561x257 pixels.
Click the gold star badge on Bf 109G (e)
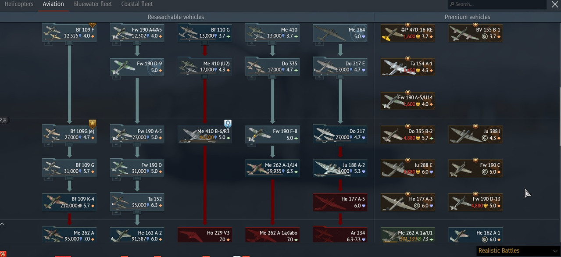point(93,124)
